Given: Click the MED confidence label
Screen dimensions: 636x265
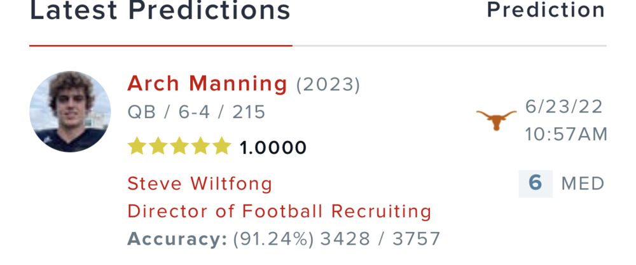Looking at the screenshot, I should tap(583, 184).
